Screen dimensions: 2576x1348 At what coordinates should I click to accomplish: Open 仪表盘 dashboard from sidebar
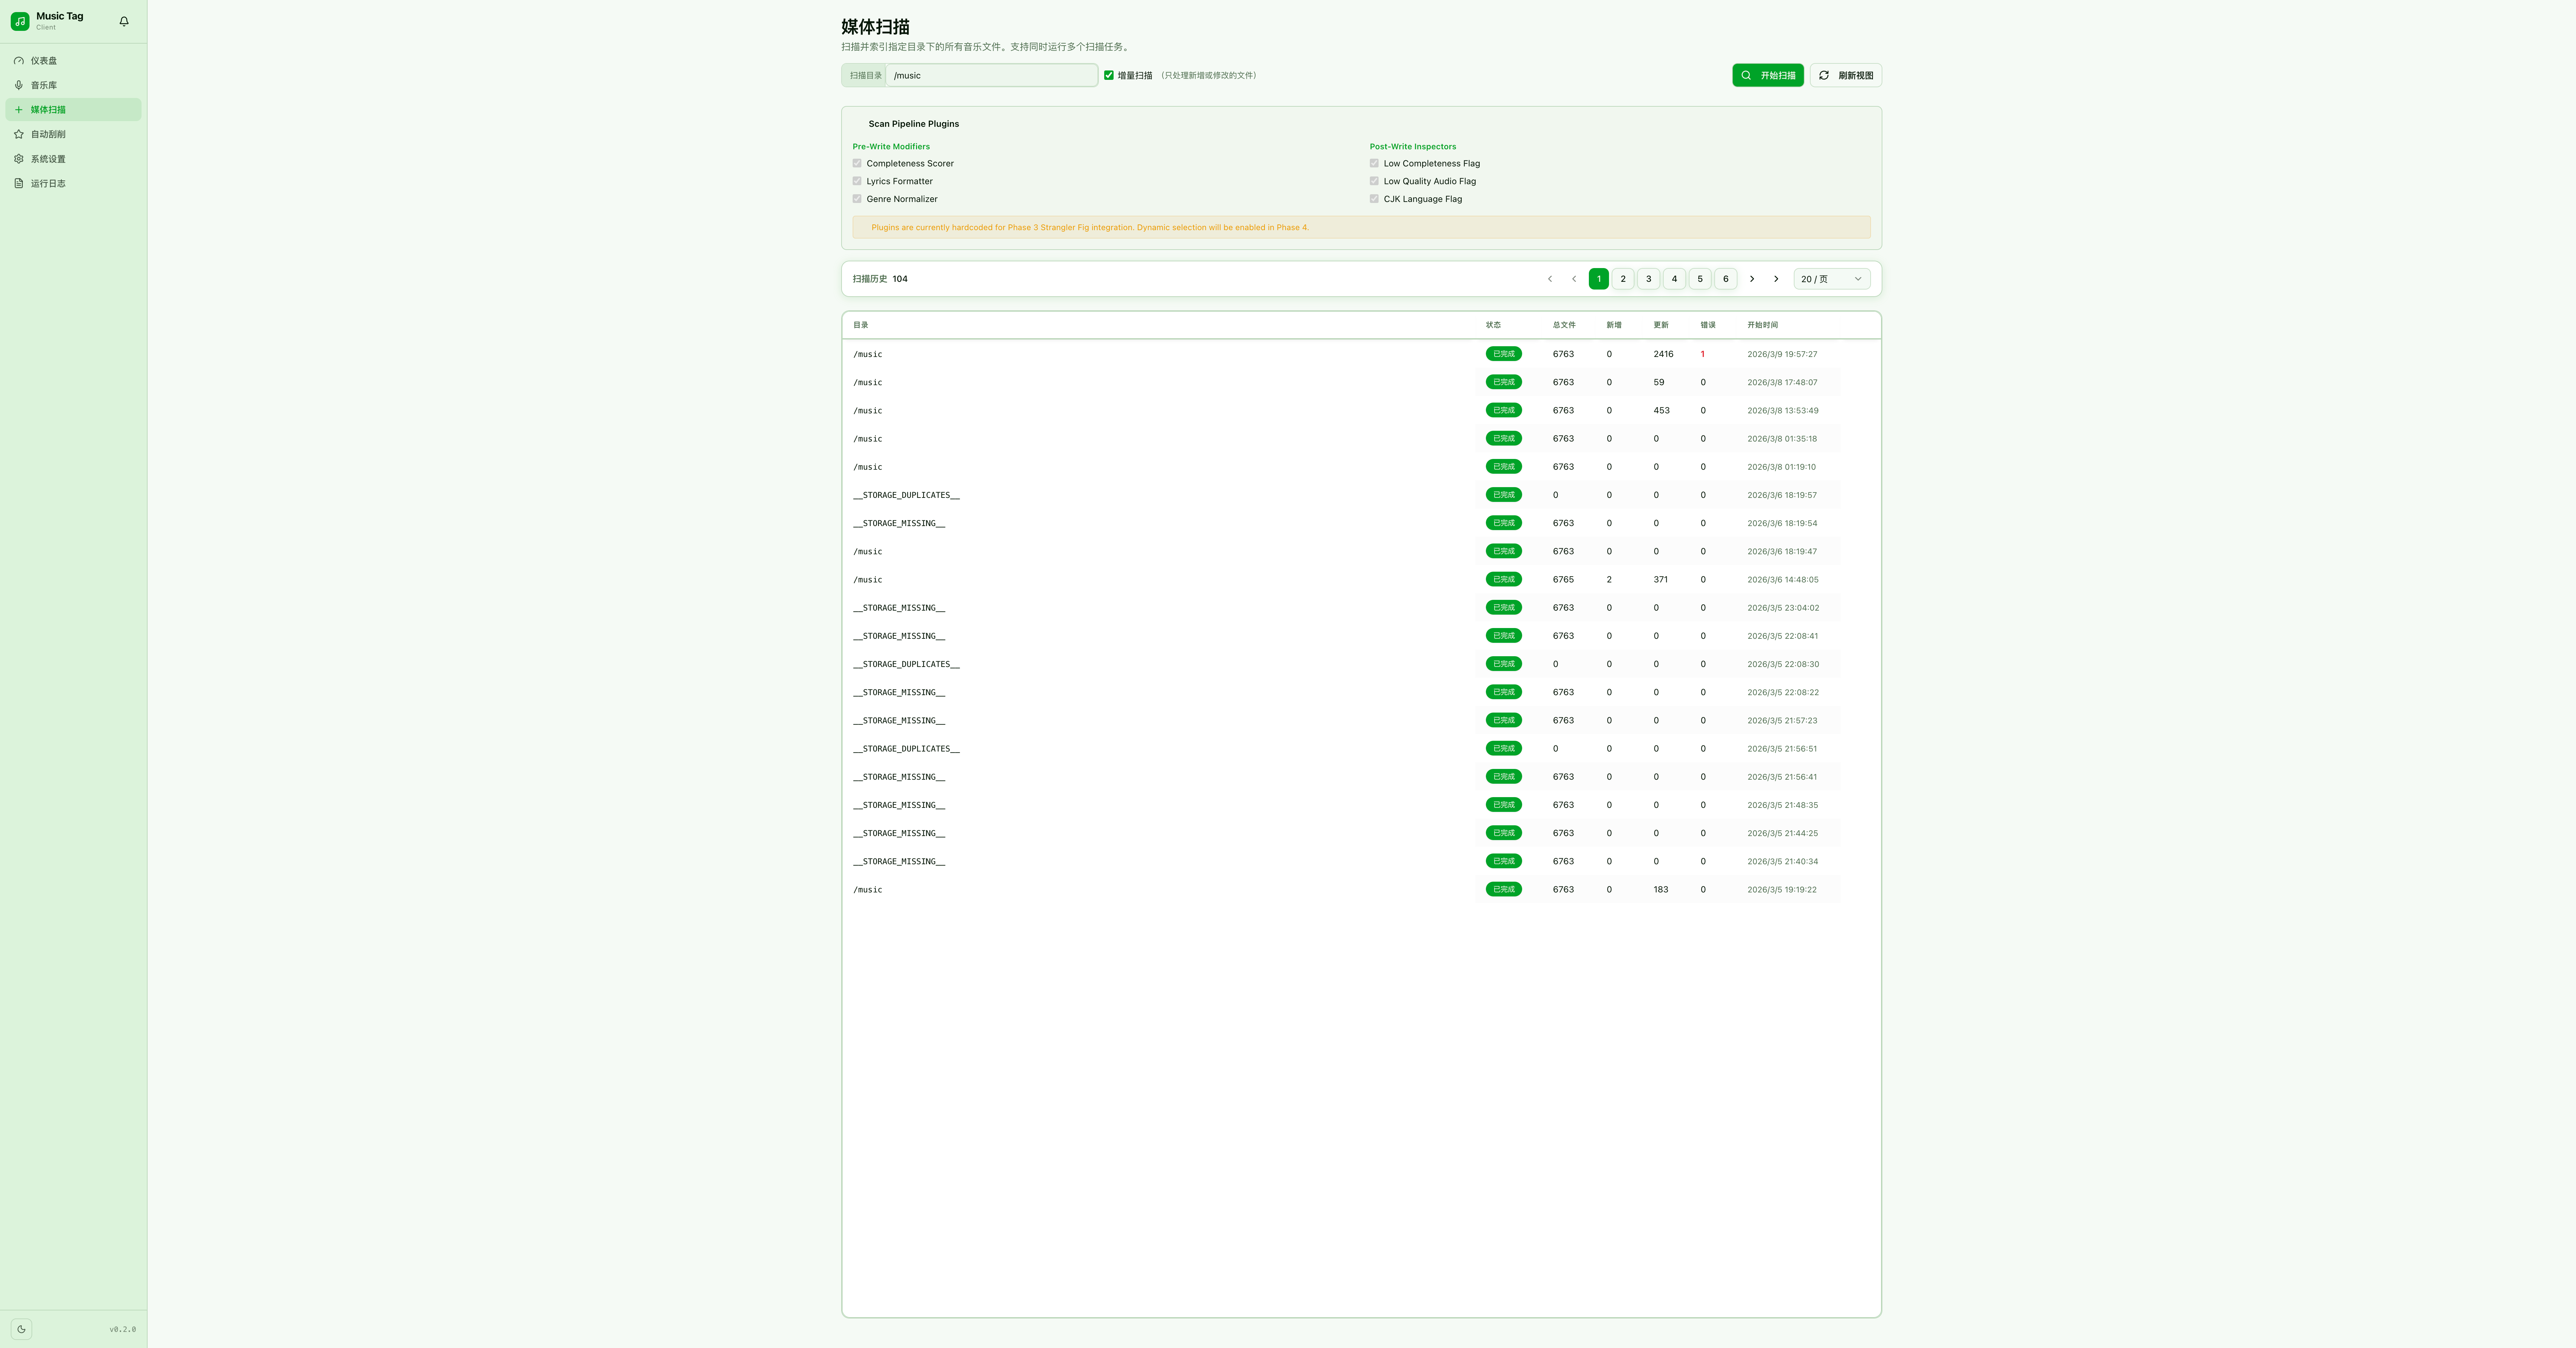(x=44, y=61)
